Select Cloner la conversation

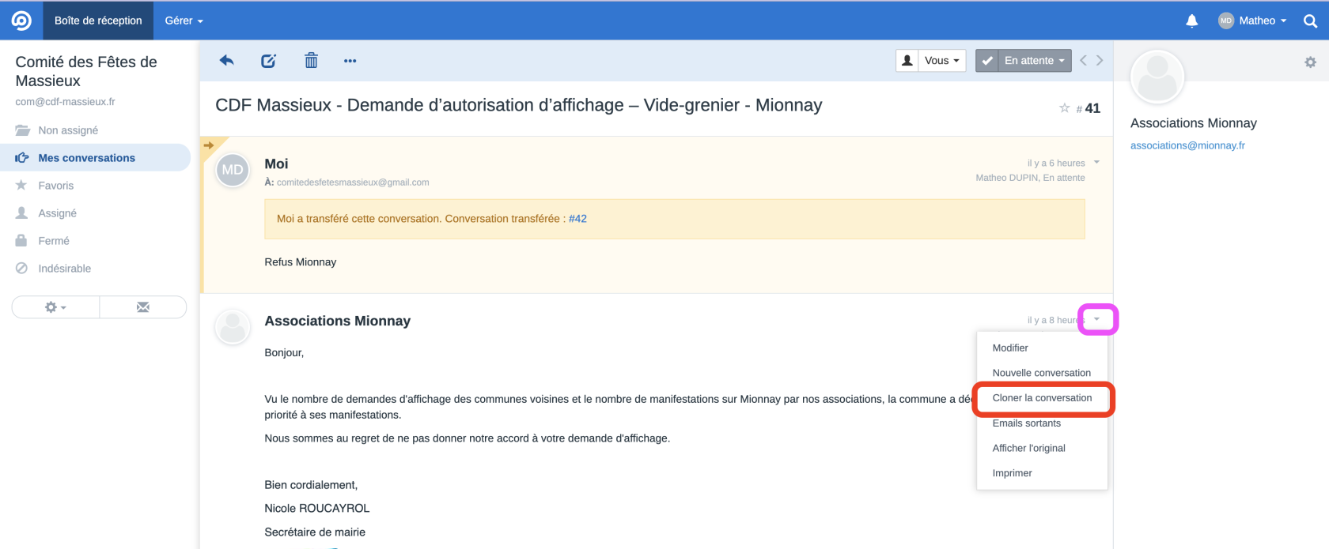point(1042,398)
